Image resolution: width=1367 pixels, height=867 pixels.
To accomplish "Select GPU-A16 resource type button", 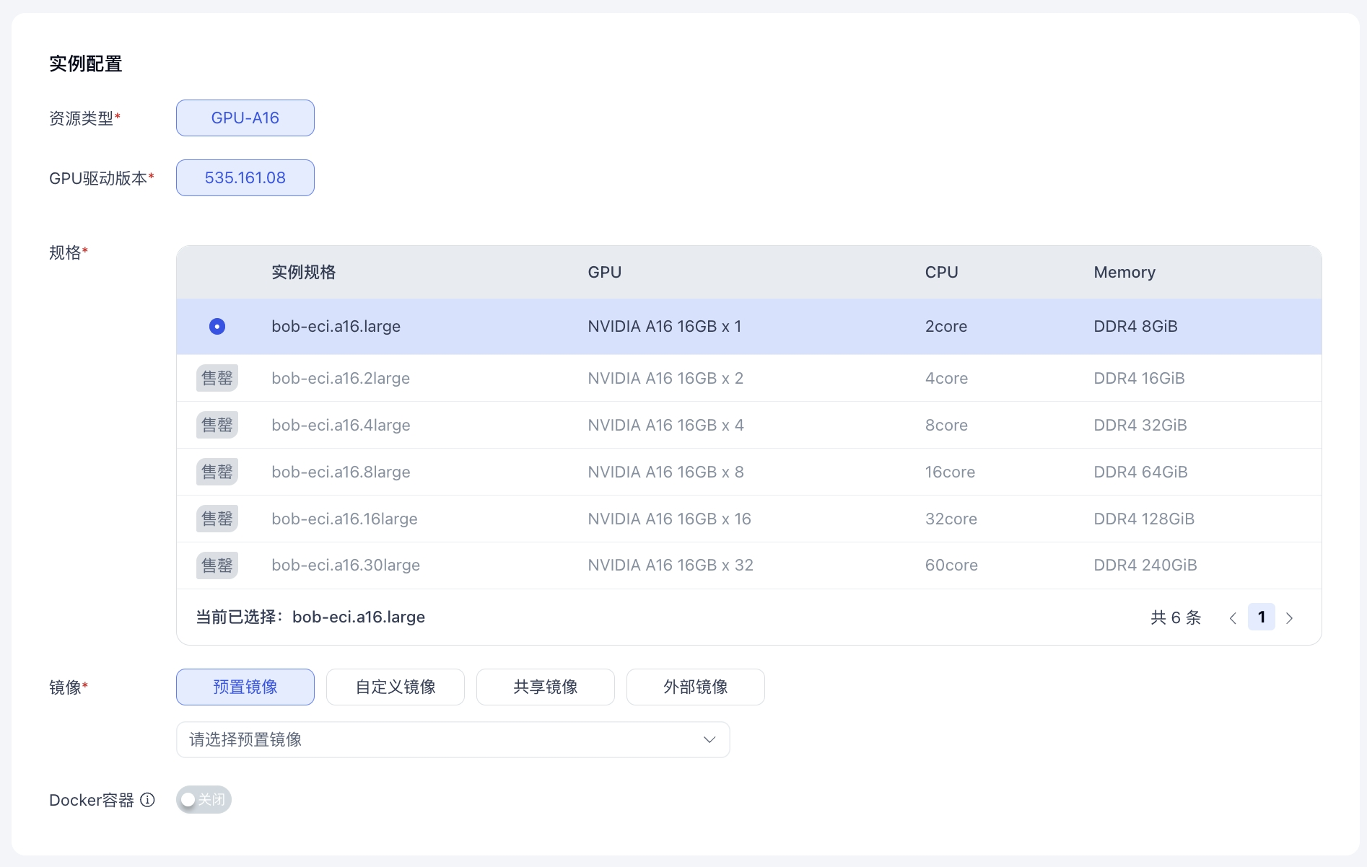I will tap(245, 118).
